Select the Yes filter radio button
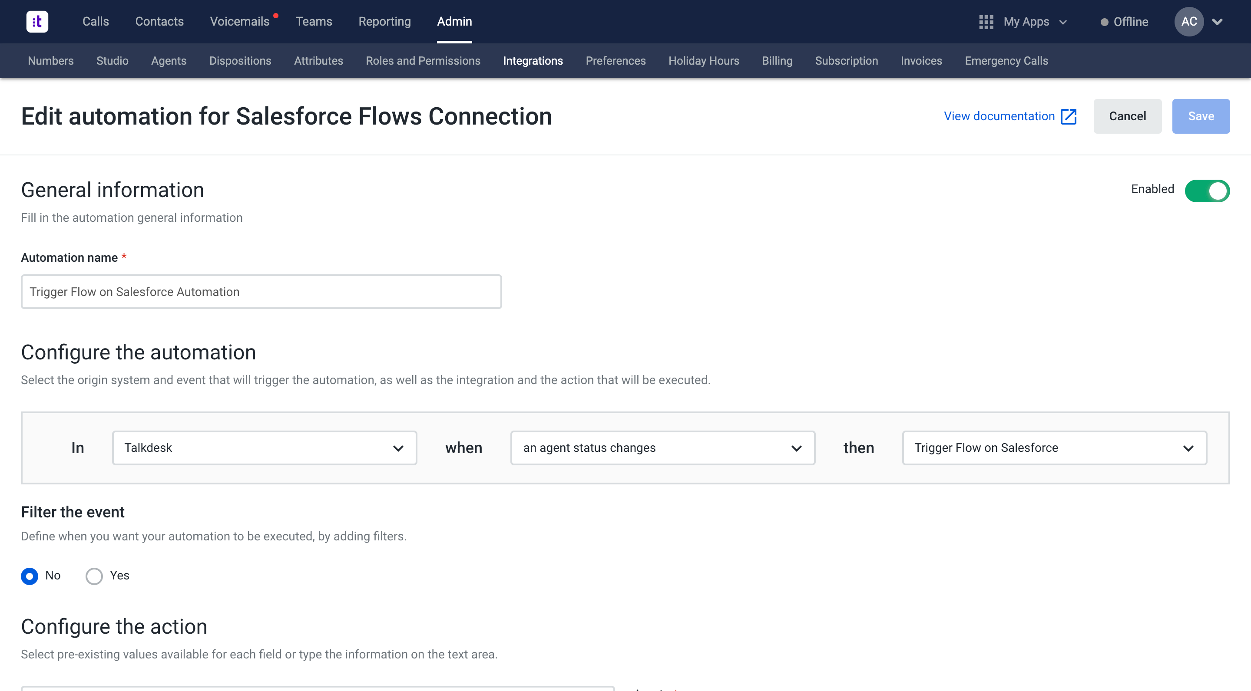 click(94, 576)
